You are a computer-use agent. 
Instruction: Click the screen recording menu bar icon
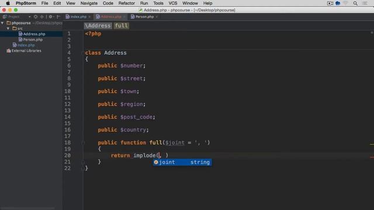(330, 3)
